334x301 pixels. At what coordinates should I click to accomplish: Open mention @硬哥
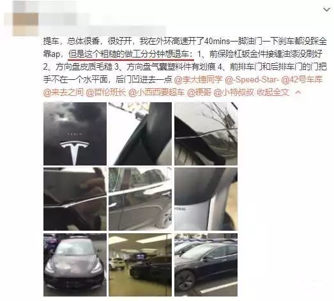click(199, 92)
